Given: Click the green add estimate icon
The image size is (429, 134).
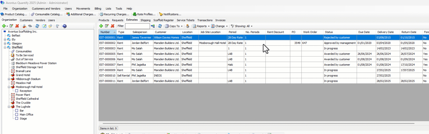Looking at the screenshot, I should (x=101, y=26).
